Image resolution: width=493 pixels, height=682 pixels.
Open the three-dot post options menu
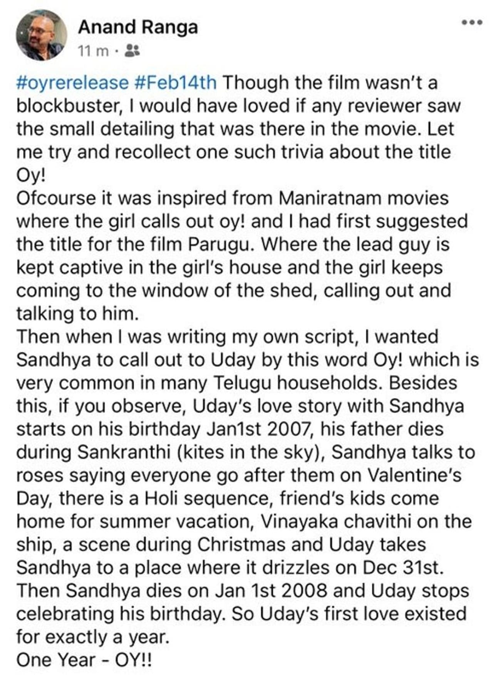pos(472,22)
